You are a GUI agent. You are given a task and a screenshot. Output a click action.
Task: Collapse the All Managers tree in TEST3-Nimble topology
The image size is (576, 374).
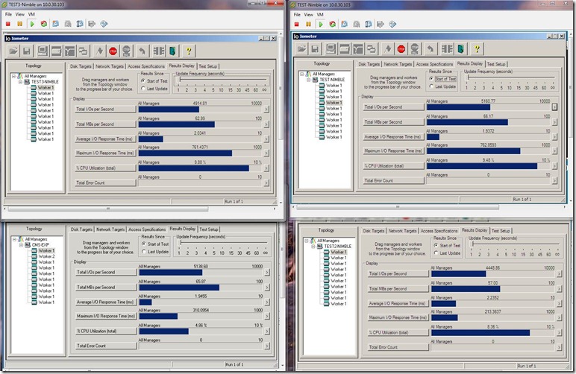click(14, 76)
